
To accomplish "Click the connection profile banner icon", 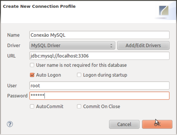I will [x=164, y=10].
